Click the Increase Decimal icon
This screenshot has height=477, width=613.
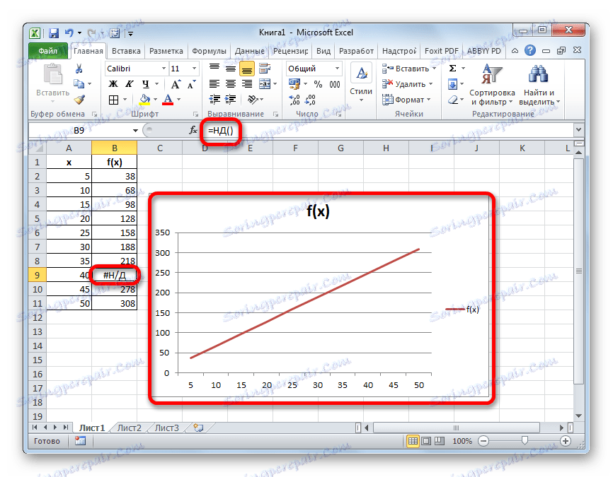pos(293,100)
